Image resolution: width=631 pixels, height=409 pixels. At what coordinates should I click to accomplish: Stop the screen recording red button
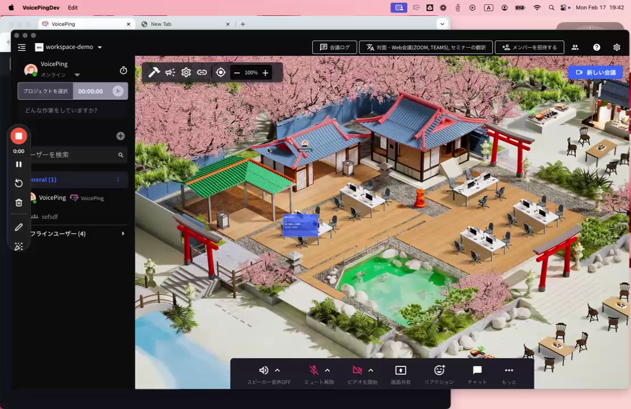(19, 136)
